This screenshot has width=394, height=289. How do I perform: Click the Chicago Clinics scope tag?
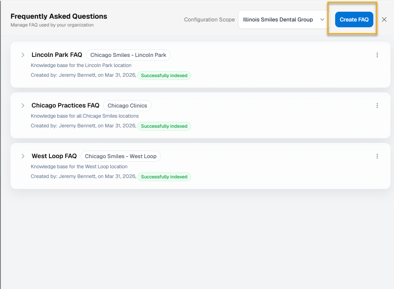point(127,106)
